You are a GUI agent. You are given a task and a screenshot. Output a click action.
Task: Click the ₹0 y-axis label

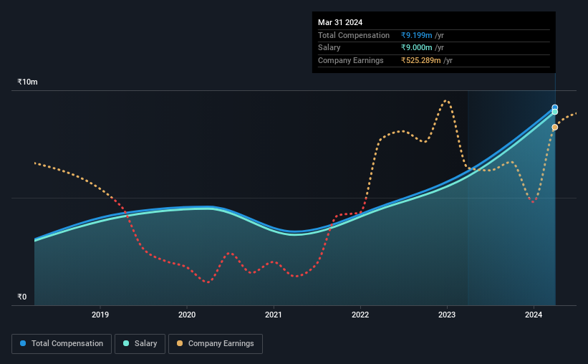[22, 297]
